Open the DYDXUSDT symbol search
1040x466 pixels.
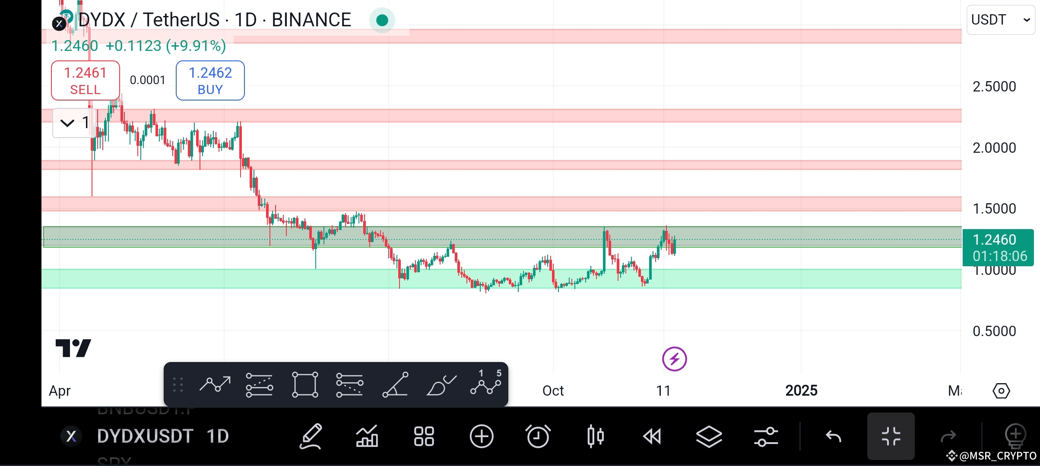pyautogui.click(x=145, y=436)
